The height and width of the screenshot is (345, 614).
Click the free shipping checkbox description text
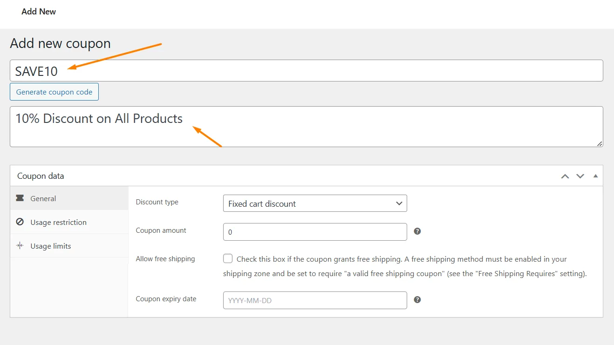[405, 266]
